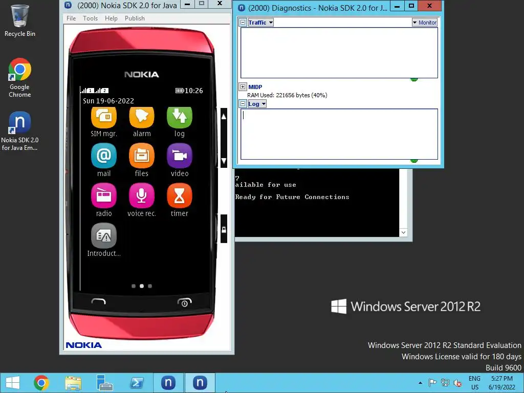Tap the phone's end/power key
The height and width of the screenshot is (393, 524).
[x=184, y=302]
